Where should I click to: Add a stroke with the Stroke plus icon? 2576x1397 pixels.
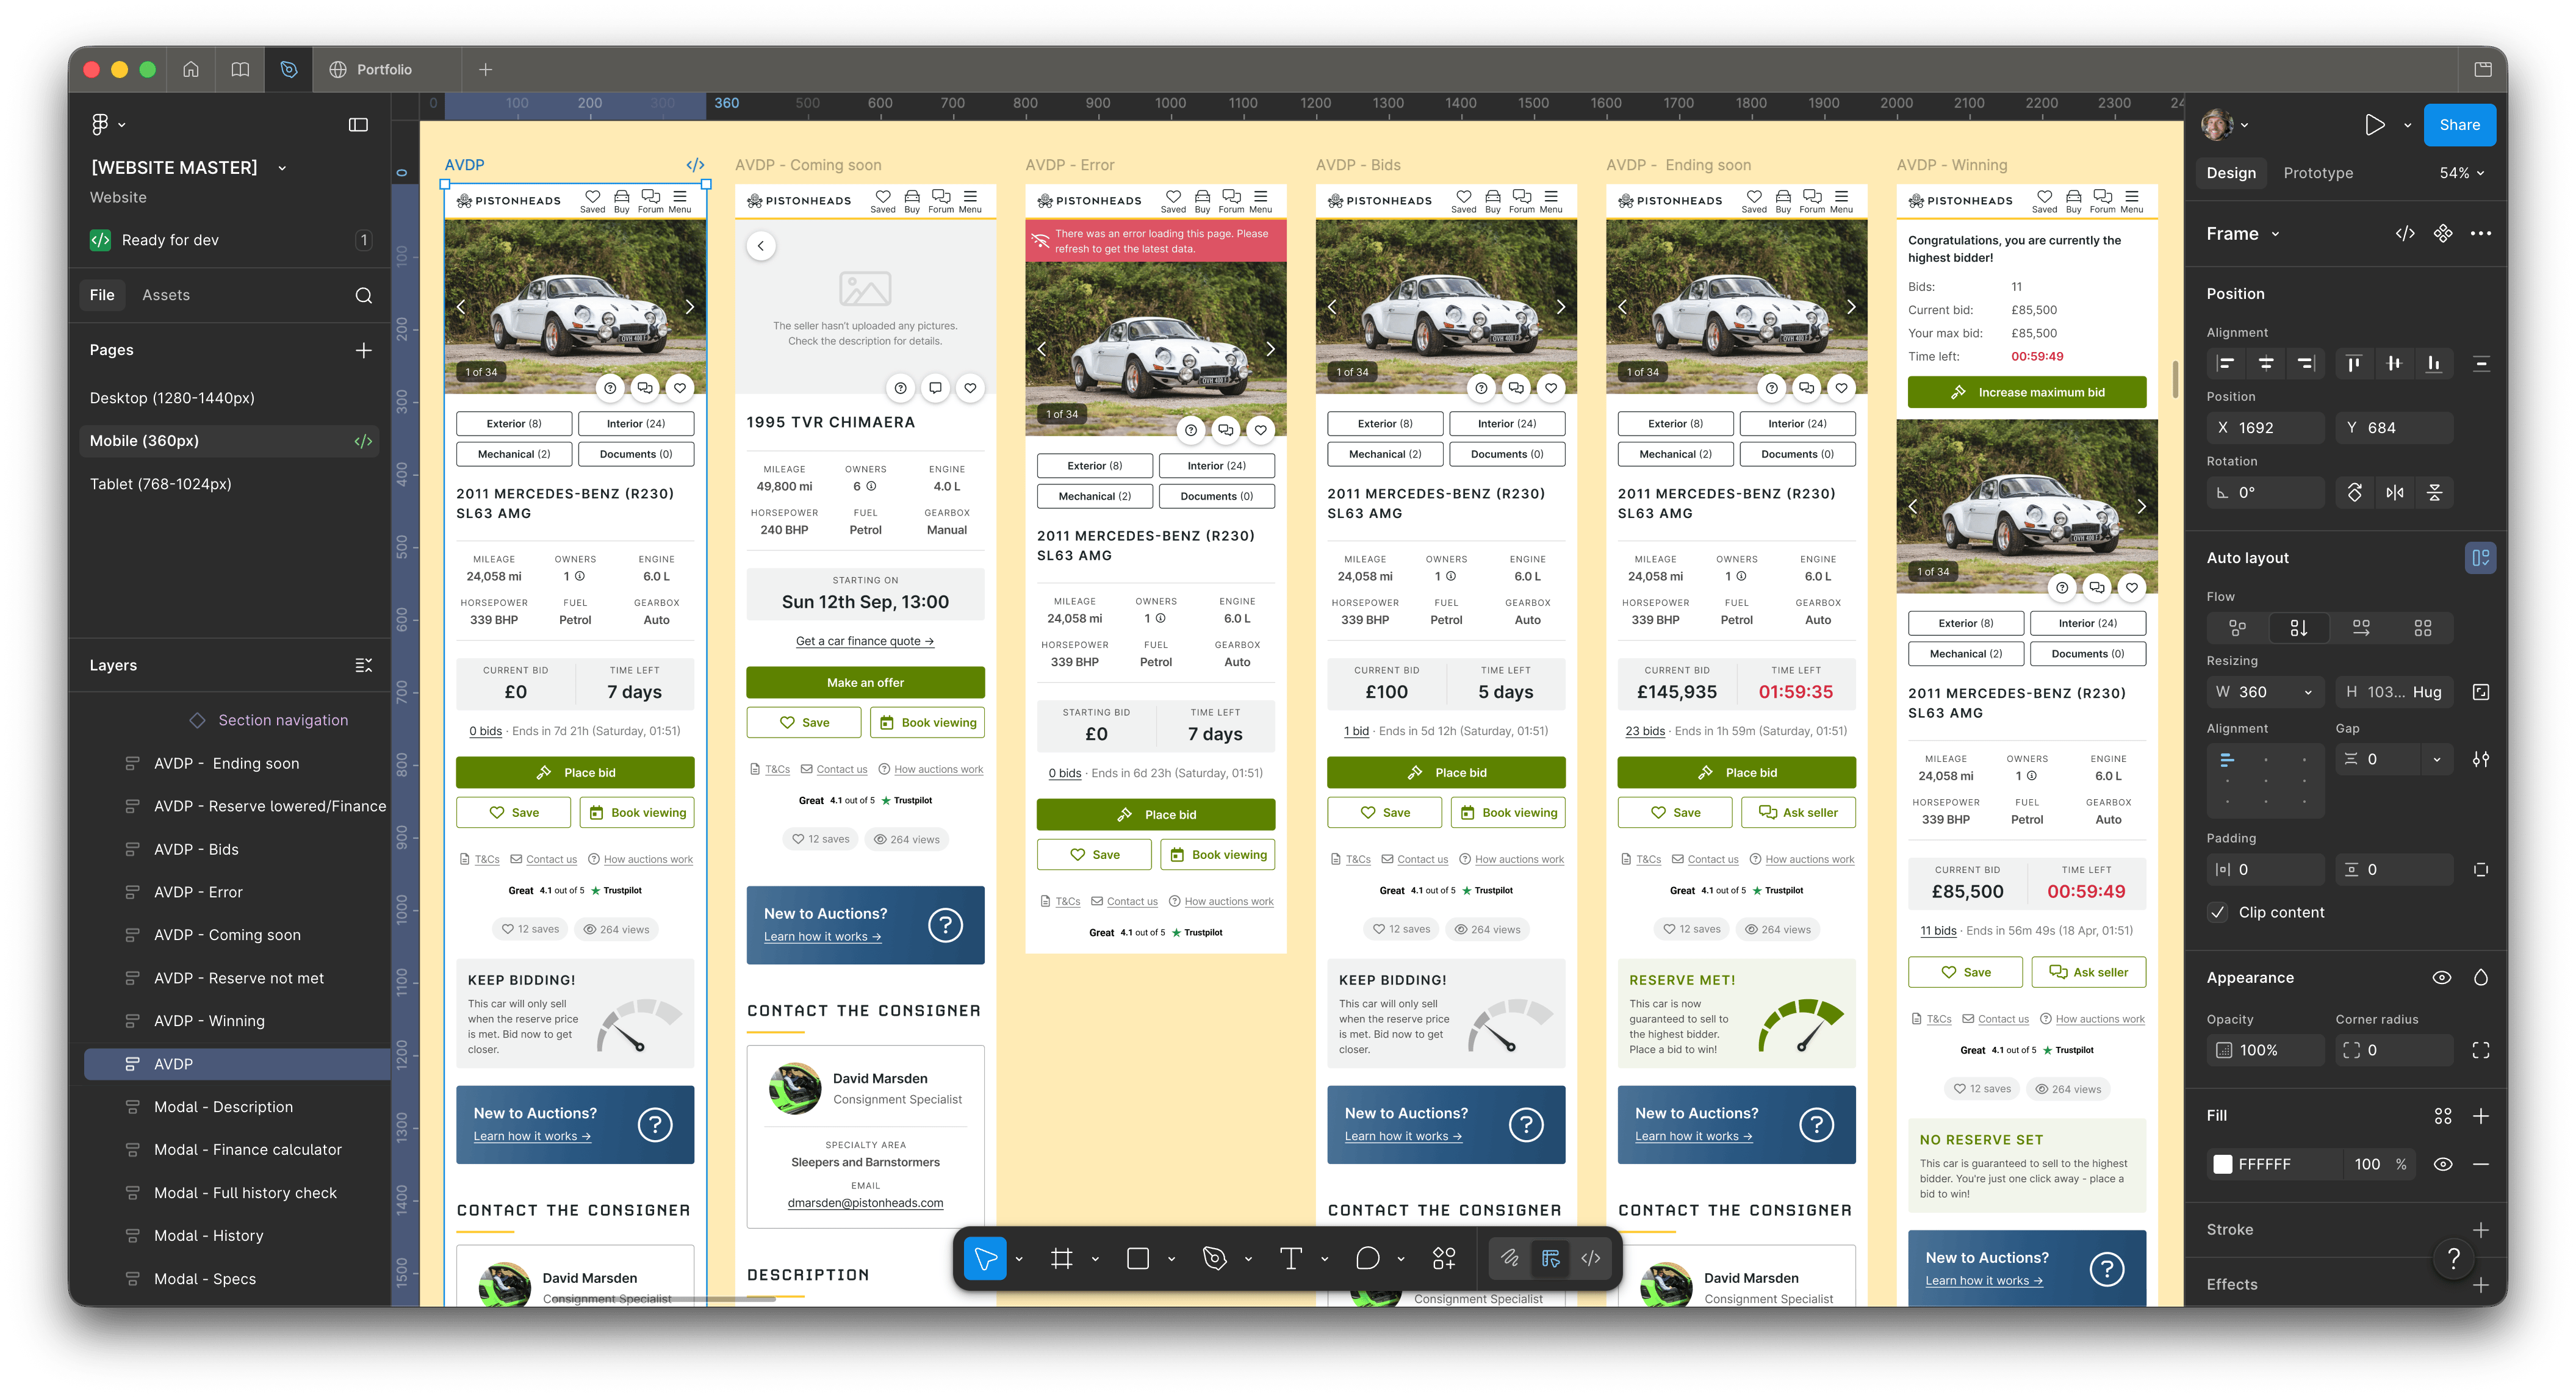tap(2481, 1229)
